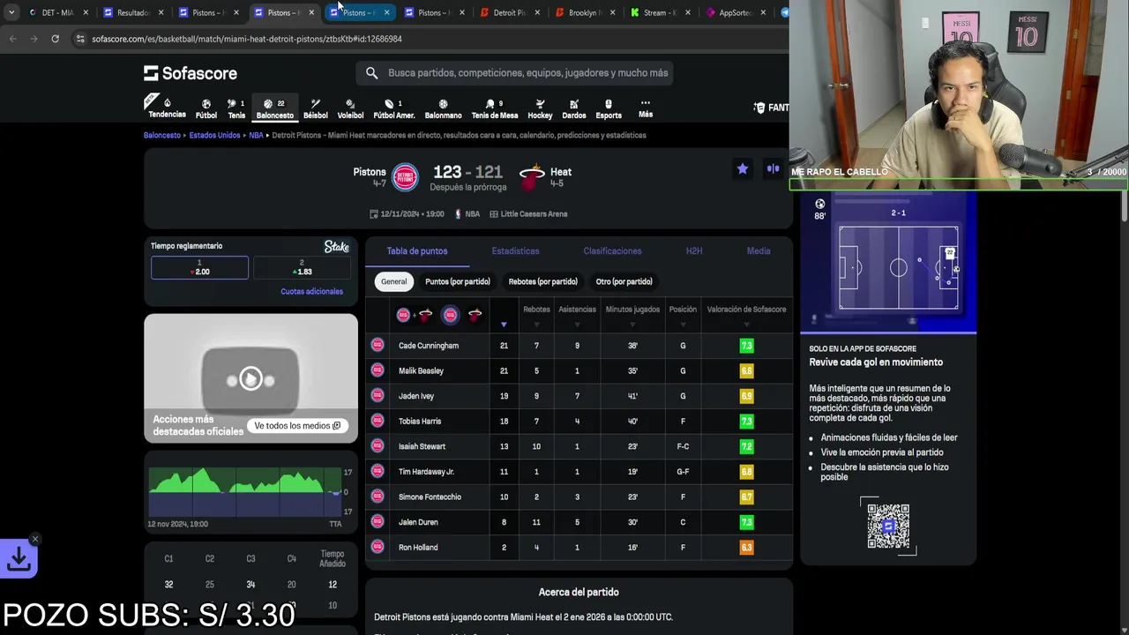Screen dimensions: 1129x635
Task: Open the Béisbol section
Action: click(x=315, y=108)
